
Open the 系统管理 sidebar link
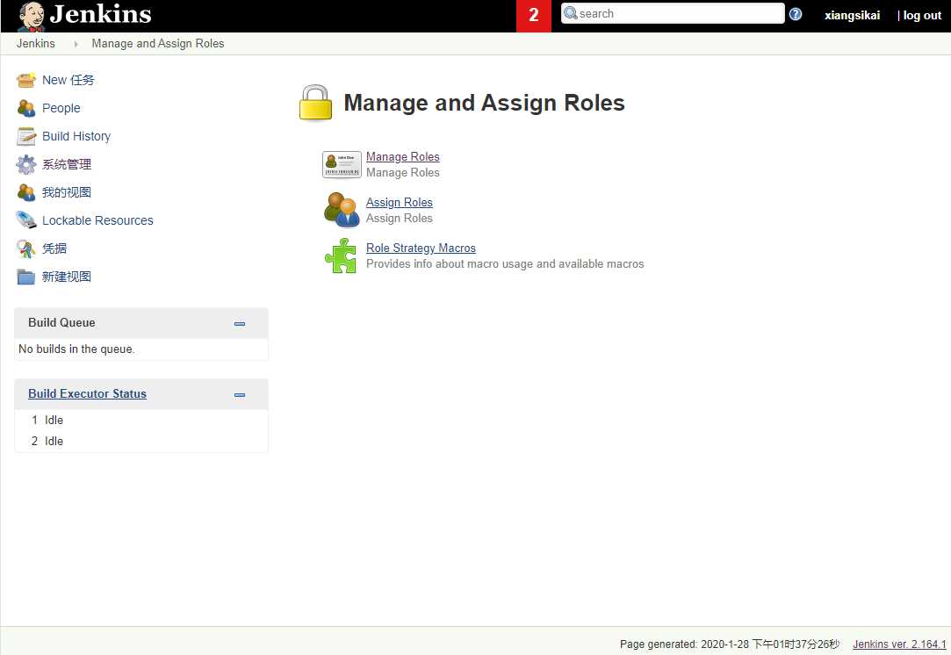(67, 164)
